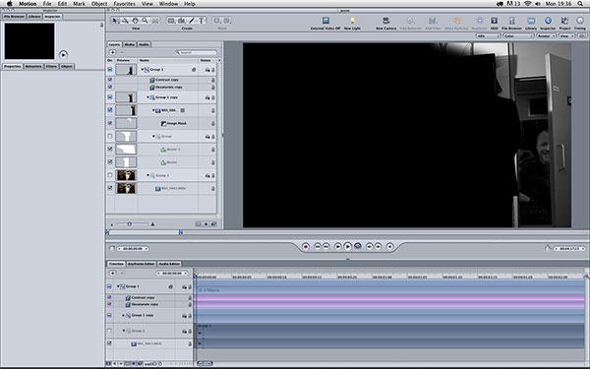Open the View dropdown above canvas
Screen dimensions: 590x369
566,36
